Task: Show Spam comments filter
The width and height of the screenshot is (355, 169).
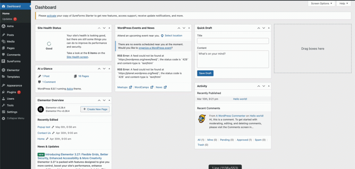Action: [x=260, y=140]
